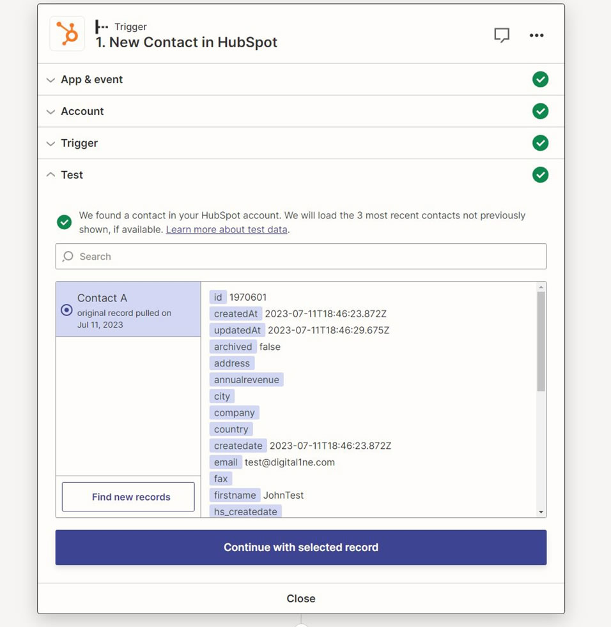Expand the Account section
Viewport: 611px width, 627px height.
point(50,112)
